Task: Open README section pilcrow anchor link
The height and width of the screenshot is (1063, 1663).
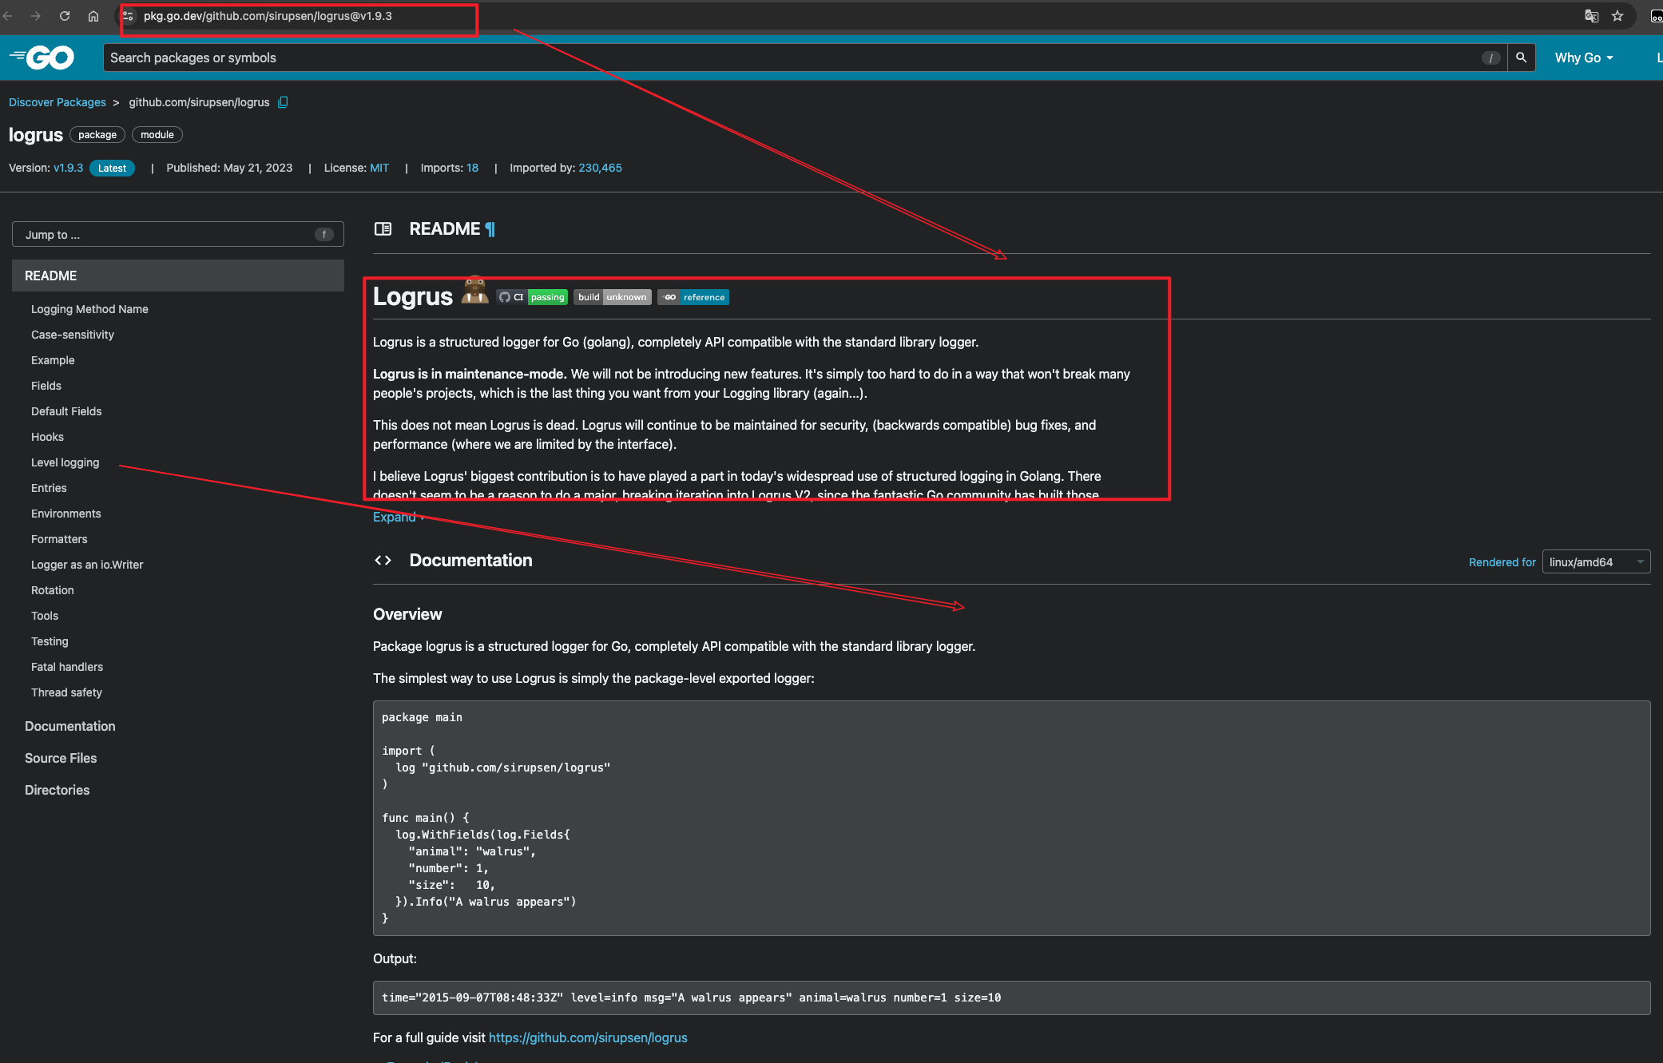Action: pyautogui.click(x=490, y=229)
